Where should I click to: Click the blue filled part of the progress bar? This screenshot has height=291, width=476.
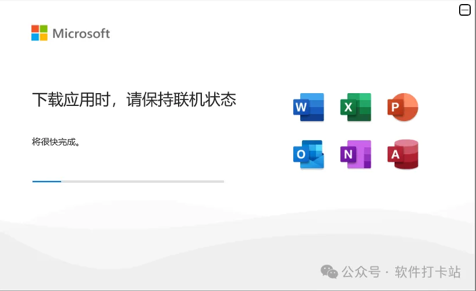point(47,182)
